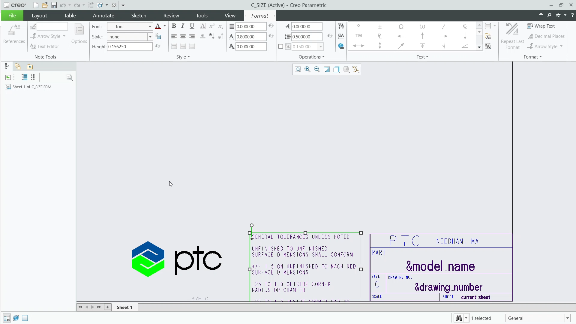
Task: Enable the text margin checkbox
Action: [x=280, y=46]
